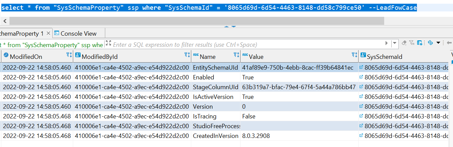The height and width of the screenshot is (147, 453).
Task: Save filter settings via the funnel icon
Action: 412,43
